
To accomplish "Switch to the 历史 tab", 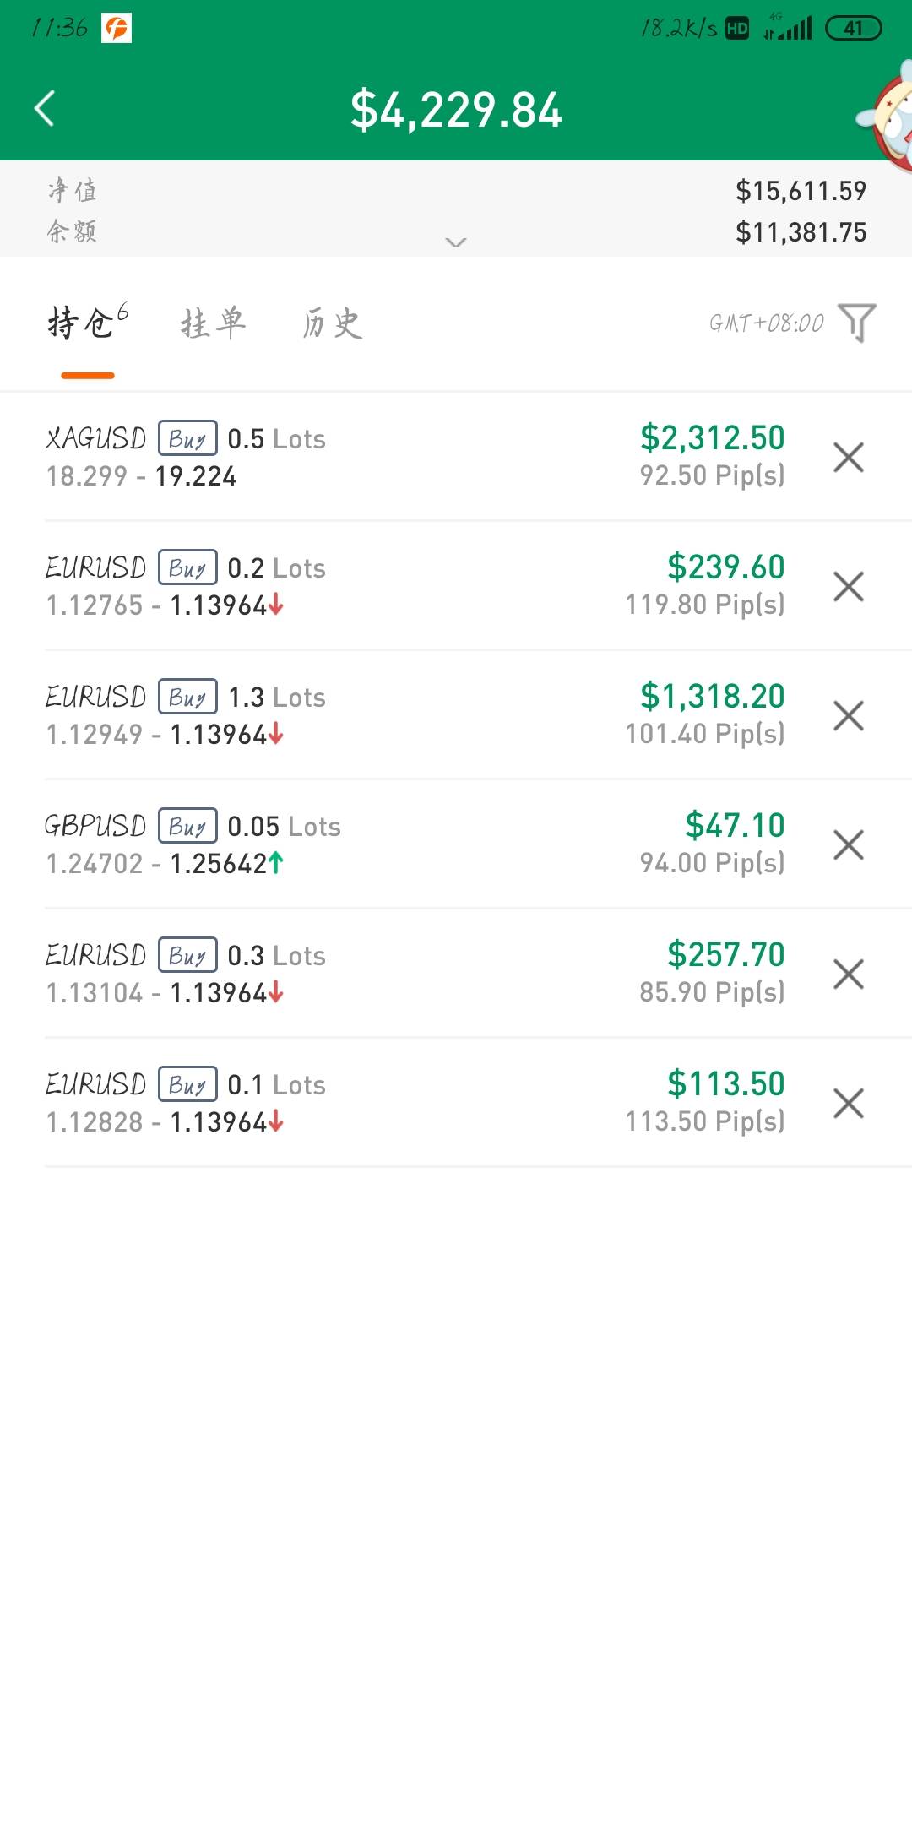I will pos(333,323).
